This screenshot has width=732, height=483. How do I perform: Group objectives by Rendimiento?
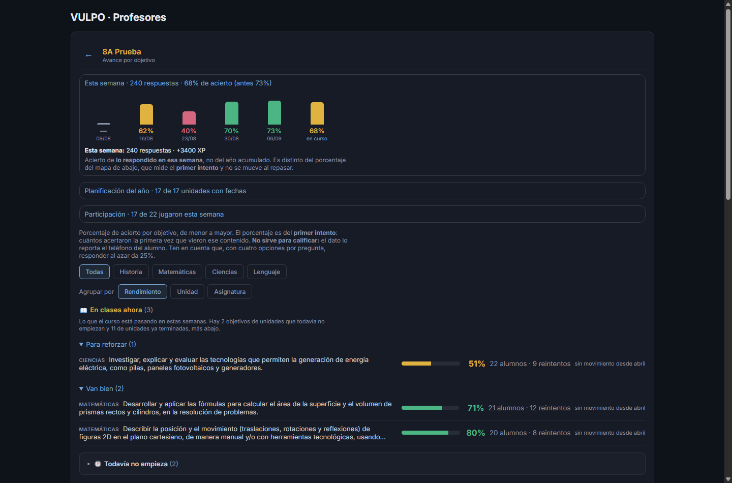click(x=142, y=292)
